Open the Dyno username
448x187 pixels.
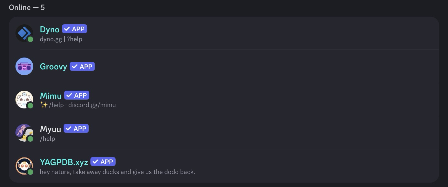pyautogui.click(x=50, y=30)
